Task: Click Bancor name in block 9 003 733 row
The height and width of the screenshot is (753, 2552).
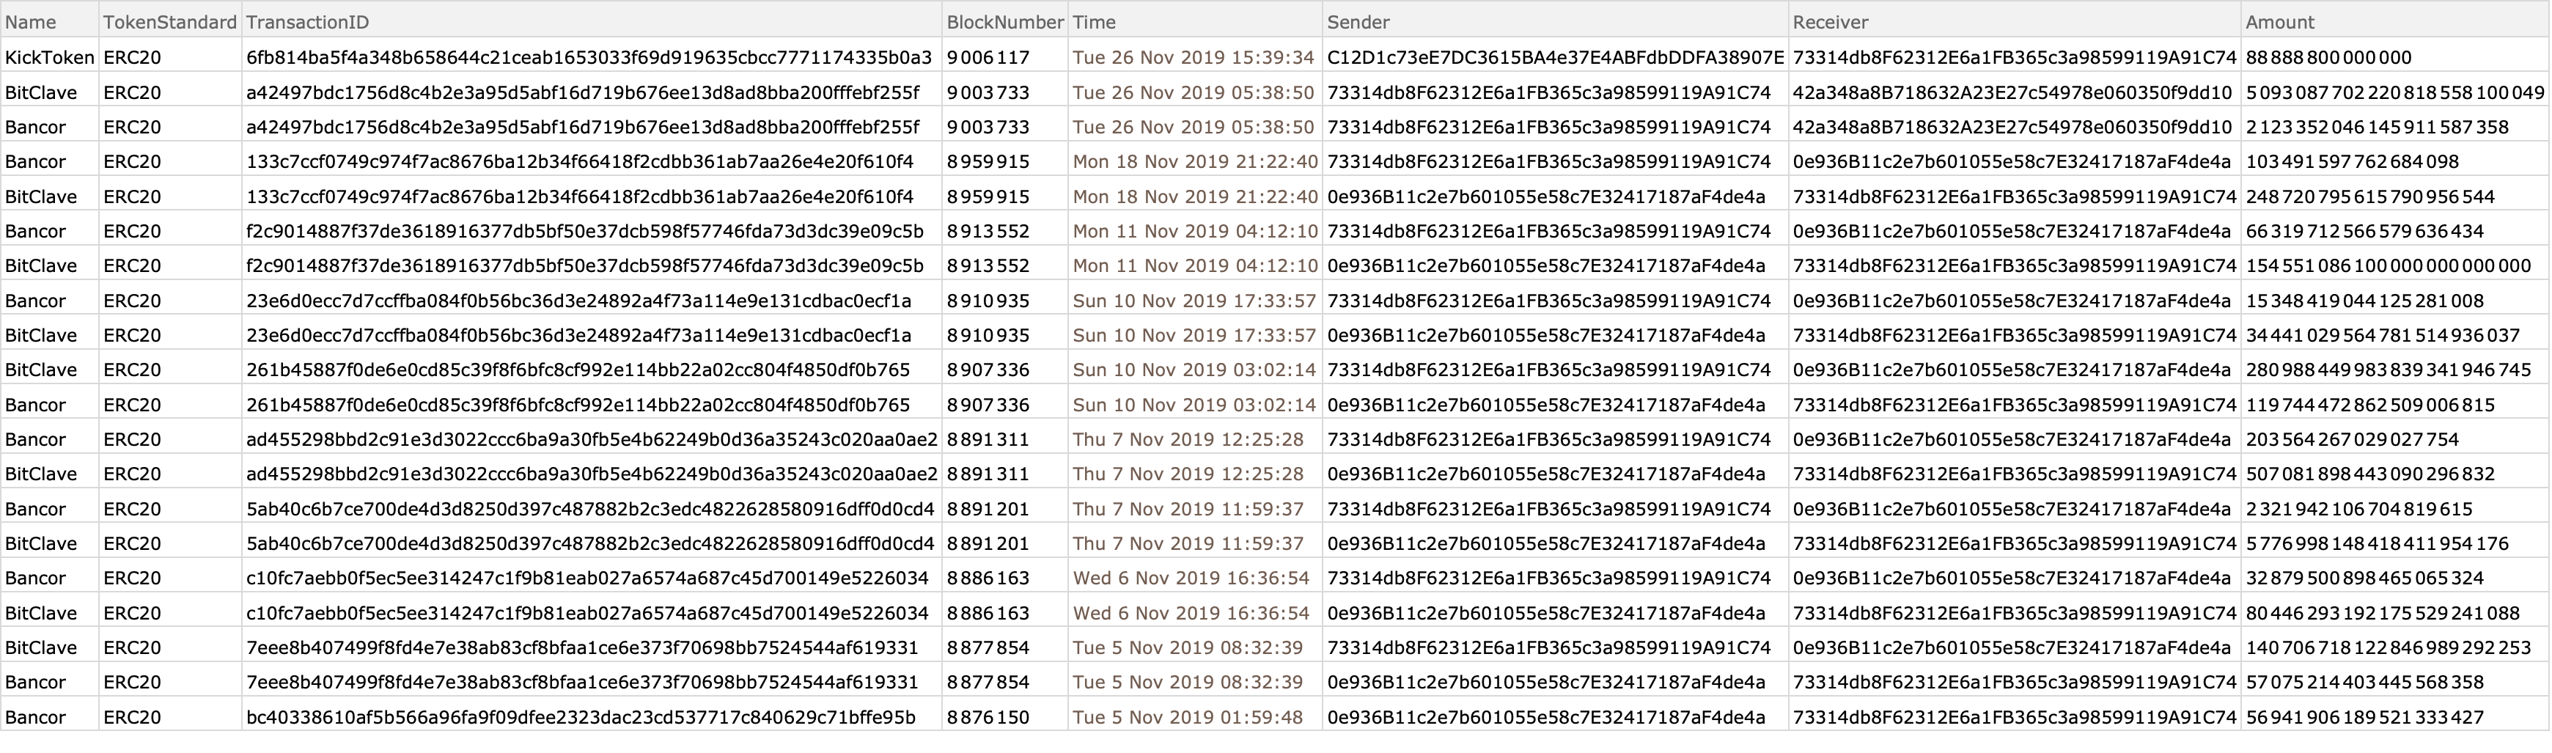Action: [36, 127]
